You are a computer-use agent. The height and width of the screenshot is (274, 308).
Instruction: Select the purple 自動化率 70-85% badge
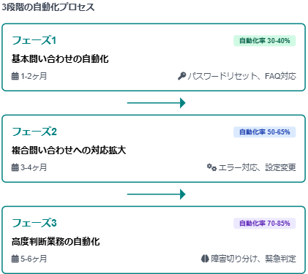(x=265, y=224)
